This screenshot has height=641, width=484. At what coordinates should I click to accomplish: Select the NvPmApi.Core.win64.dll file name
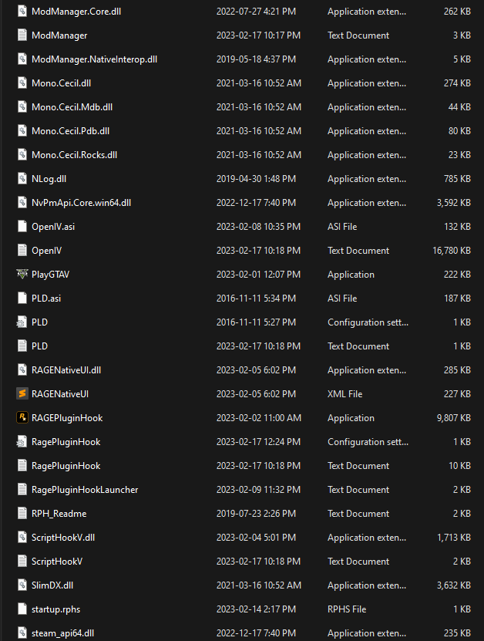click(x=81, y=203)
